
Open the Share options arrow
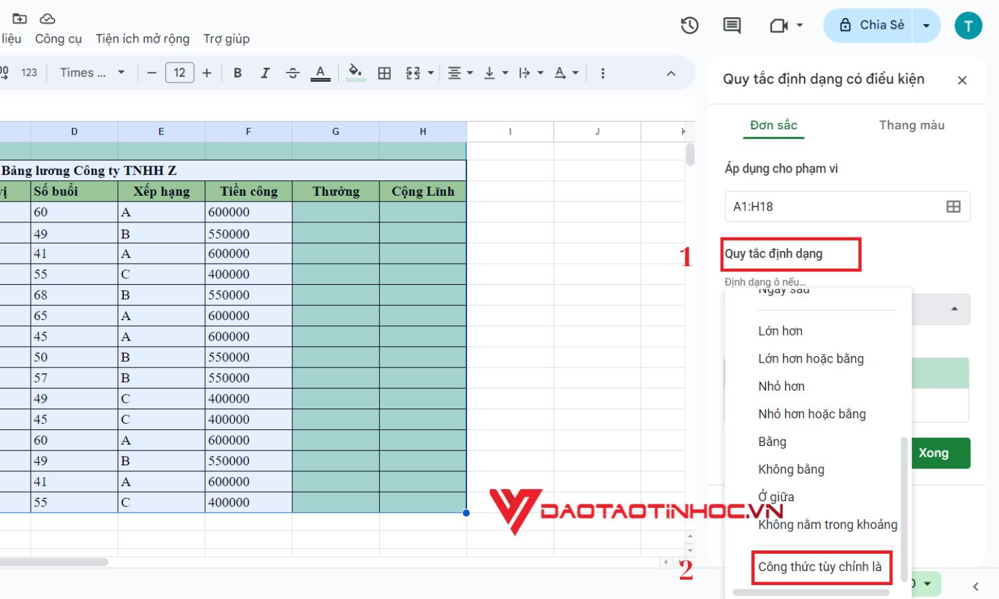point(926,26)
